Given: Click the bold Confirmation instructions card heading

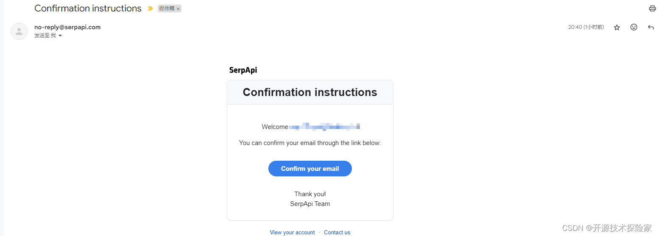Looking at the screenshot, I should 310,92.
